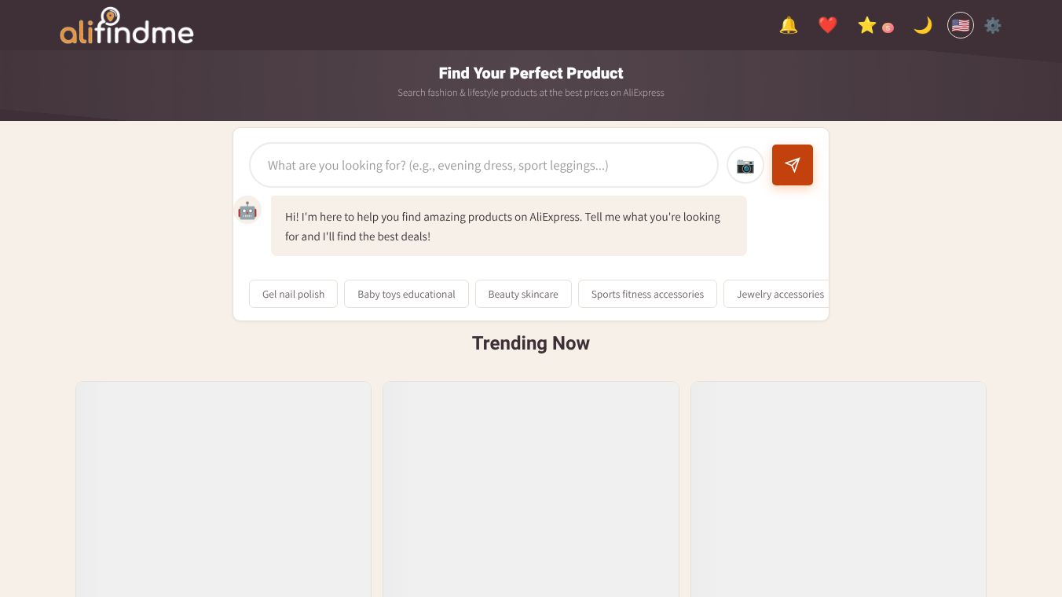Click the robot assistant avatar
This screenshot has width=1062, height=597.
[x=247, y=210]
